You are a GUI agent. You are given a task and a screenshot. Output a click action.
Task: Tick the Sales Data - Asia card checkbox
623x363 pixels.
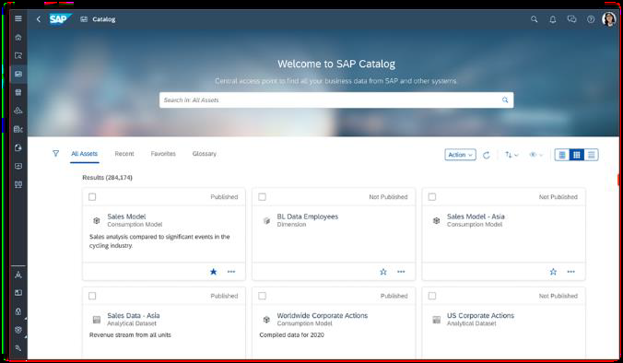click(x=92, y=296)
